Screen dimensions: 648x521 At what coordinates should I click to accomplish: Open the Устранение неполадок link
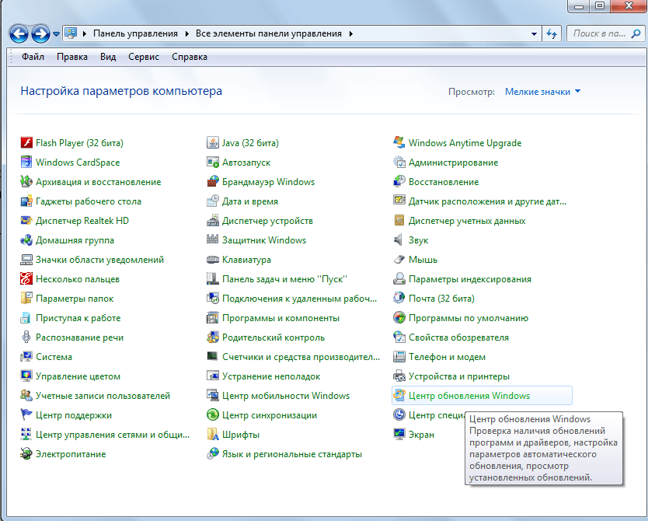[x=271, y=376]
